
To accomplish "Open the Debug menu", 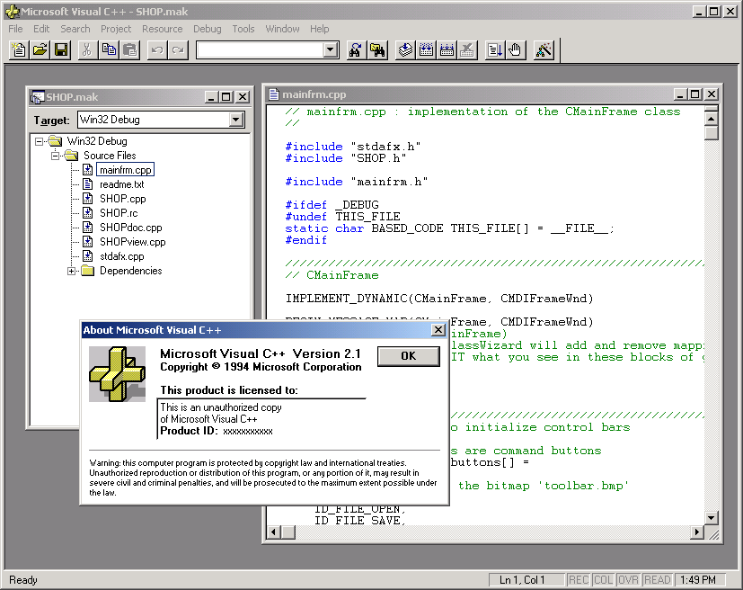I will click(x=207, y=29).
